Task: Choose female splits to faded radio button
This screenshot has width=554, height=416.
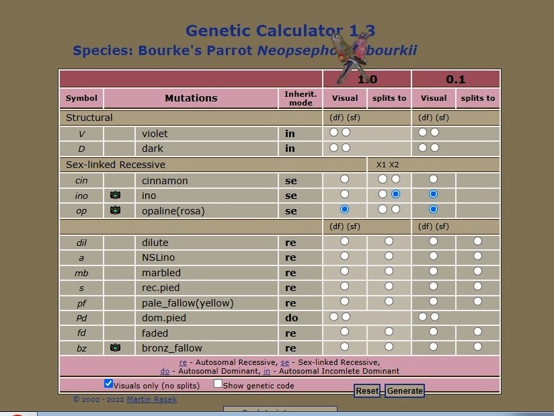Action: click(477, 331)
